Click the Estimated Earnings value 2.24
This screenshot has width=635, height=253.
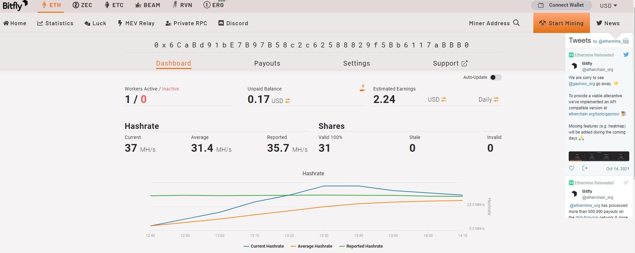tap(384, 99)
